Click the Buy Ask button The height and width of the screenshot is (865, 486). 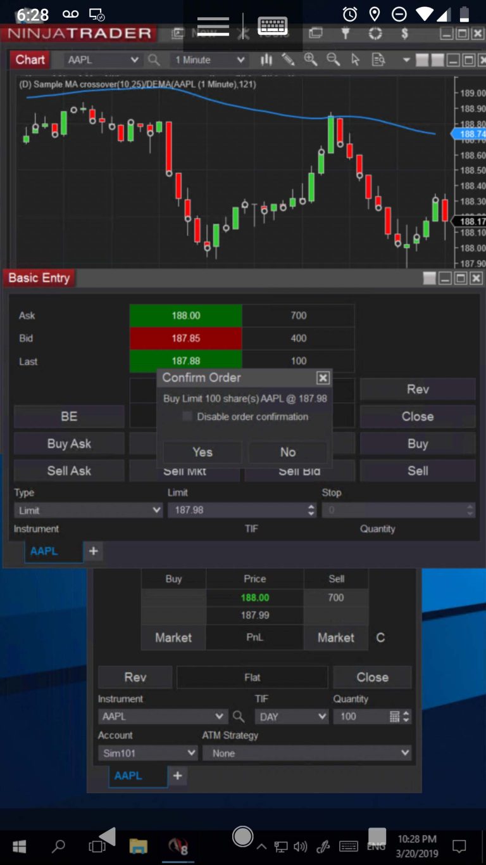point(69,444)
